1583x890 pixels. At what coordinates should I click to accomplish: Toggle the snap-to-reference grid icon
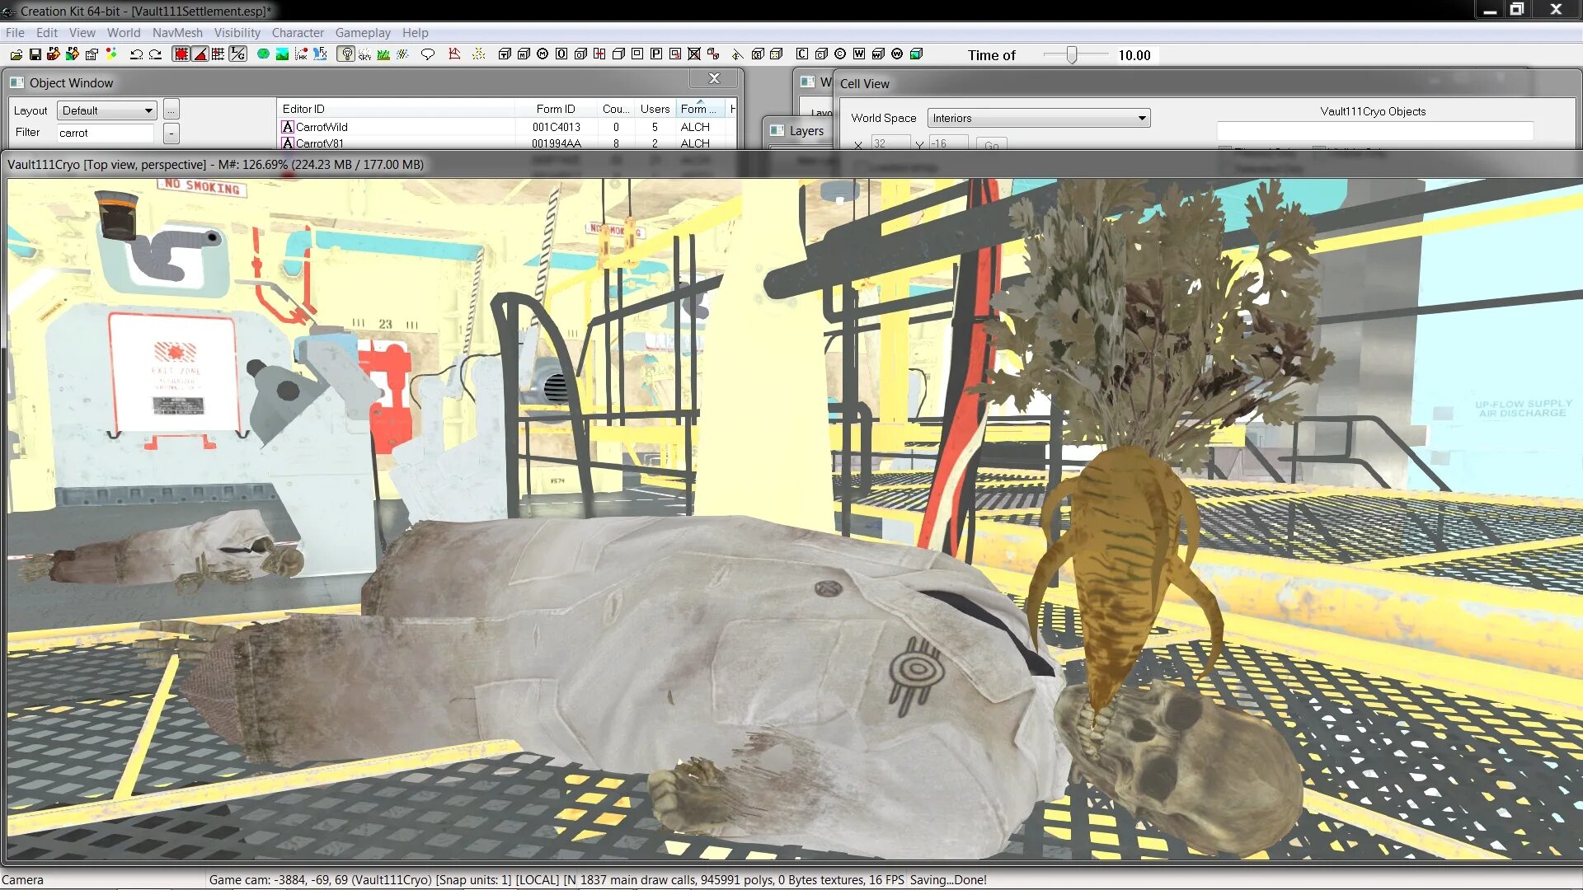click(218, 54)
